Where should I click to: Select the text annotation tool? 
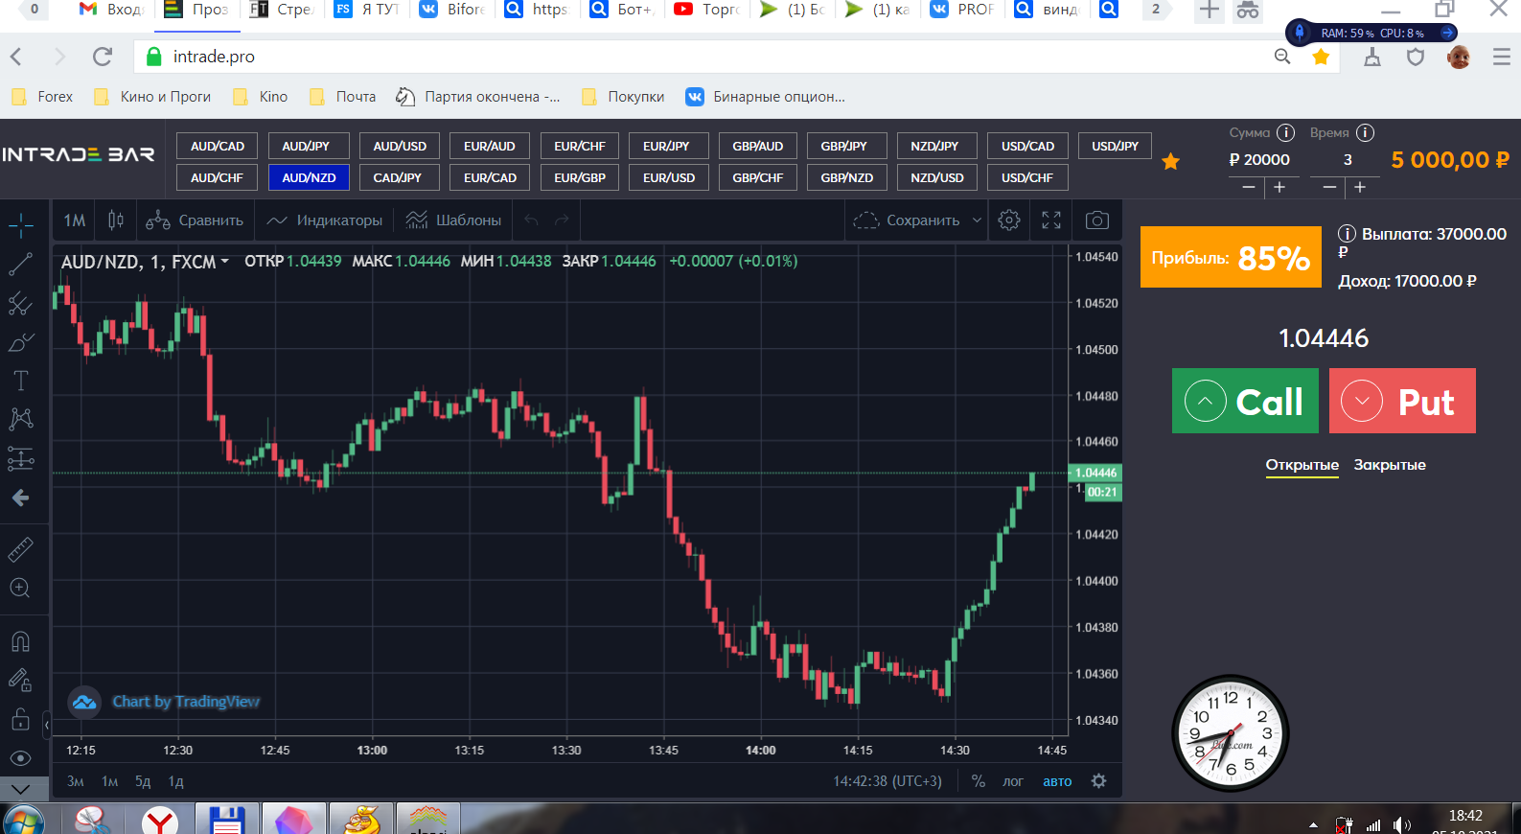tap(21, 381)
